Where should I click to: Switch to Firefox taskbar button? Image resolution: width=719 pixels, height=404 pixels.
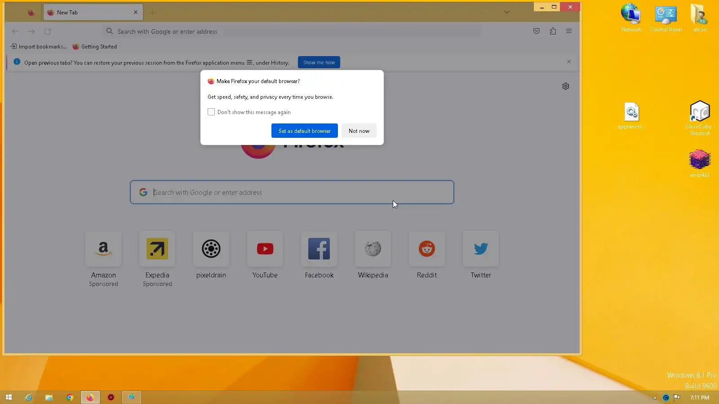(90, 397)
